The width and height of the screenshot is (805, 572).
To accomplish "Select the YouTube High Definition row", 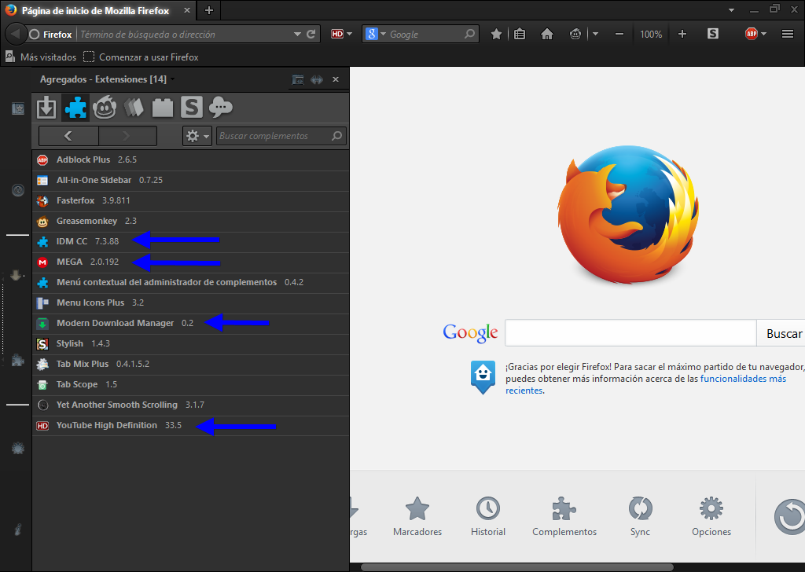I will click(x=190, y=426).
